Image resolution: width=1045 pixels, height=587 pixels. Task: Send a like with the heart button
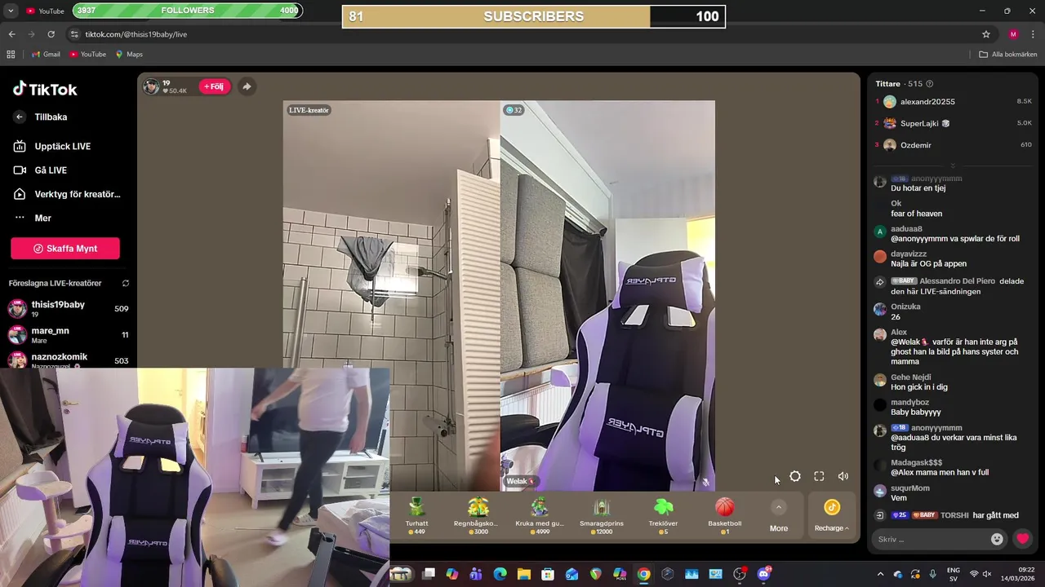click(x=1022, y=539)
